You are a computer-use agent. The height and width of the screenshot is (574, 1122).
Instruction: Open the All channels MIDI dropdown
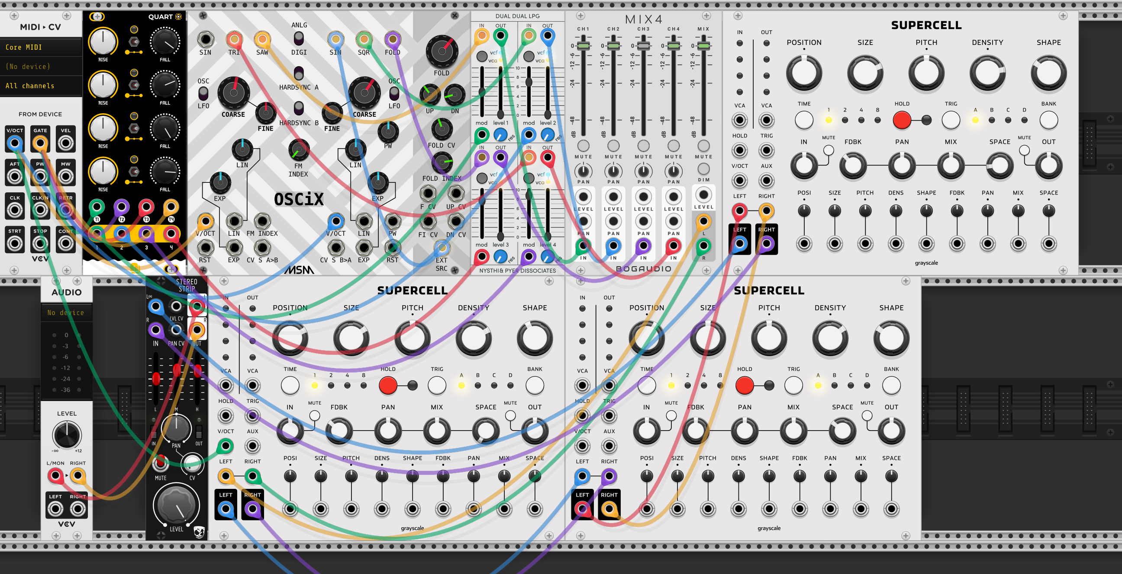pyautogui.click(x=41, y=86)
